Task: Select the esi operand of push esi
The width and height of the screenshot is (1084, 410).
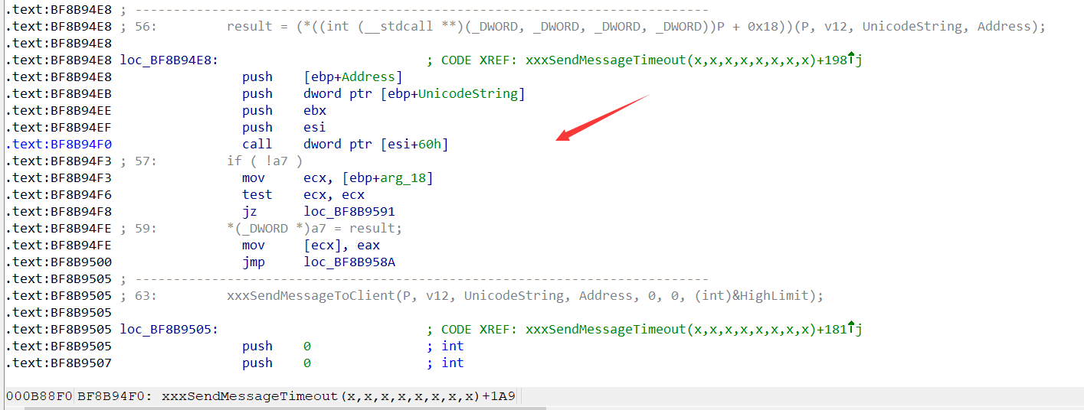Action: (x=315, y=127)
